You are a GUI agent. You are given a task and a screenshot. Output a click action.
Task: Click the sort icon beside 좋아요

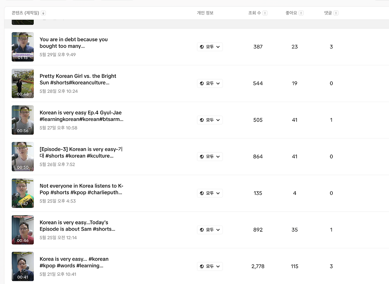pos(301,13)
